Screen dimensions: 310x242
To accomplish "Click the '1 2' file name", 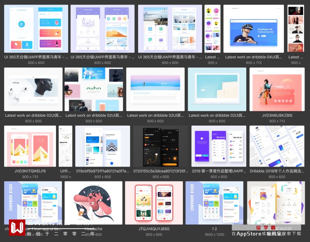I will pyautogui.click(x=214, y=229).
